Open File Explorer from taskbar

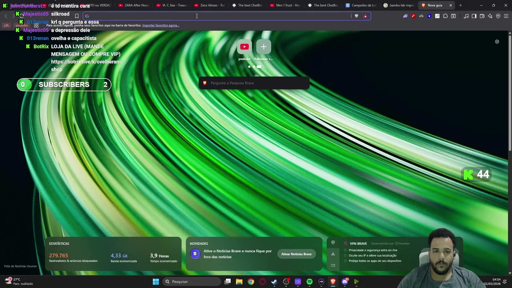pos(239,282)
